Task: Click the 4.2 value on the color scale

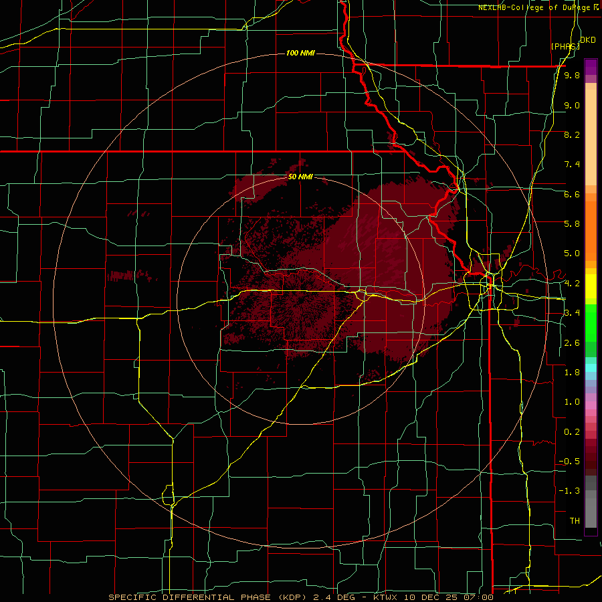Action: [572, 284]
